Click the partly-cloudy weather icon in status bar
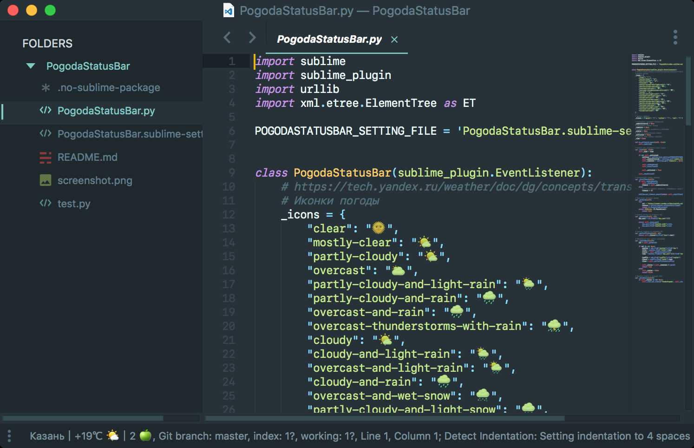This screenshot has height=448, width=694. point(112,435)
